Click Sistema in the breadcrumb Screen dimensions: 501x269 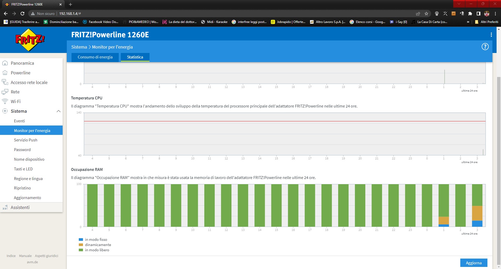pos(79,47)
